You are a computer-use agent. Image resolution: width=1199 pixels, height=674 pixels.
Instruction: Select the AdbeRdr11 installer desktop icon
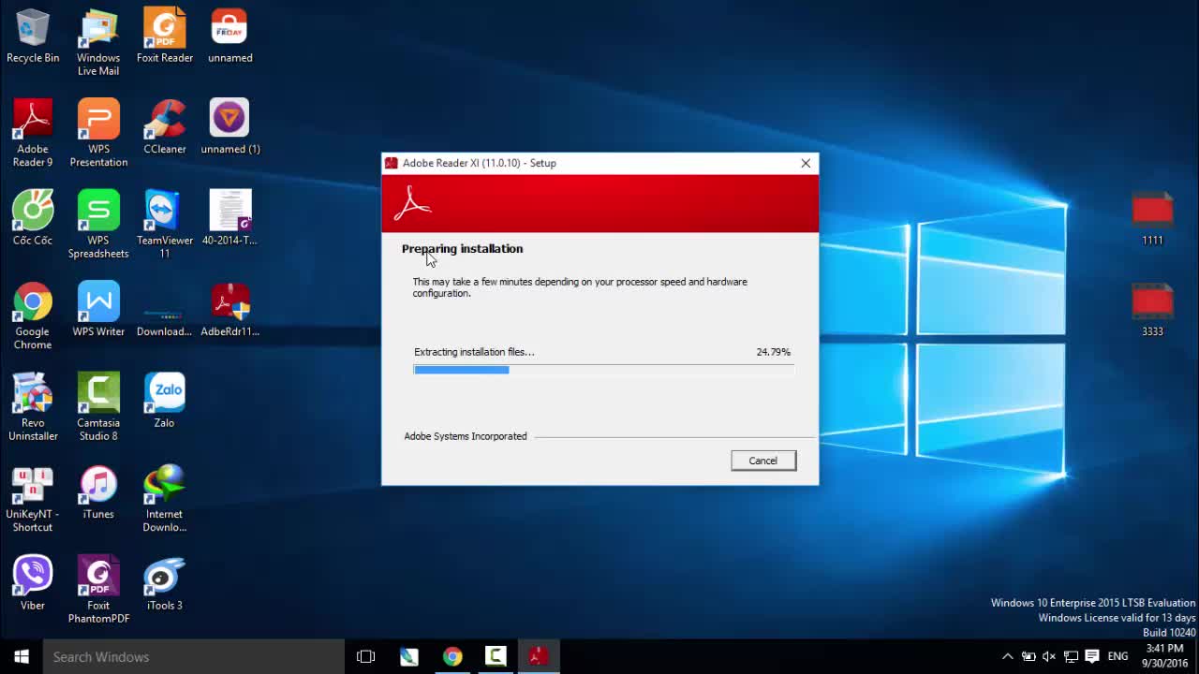229,309
